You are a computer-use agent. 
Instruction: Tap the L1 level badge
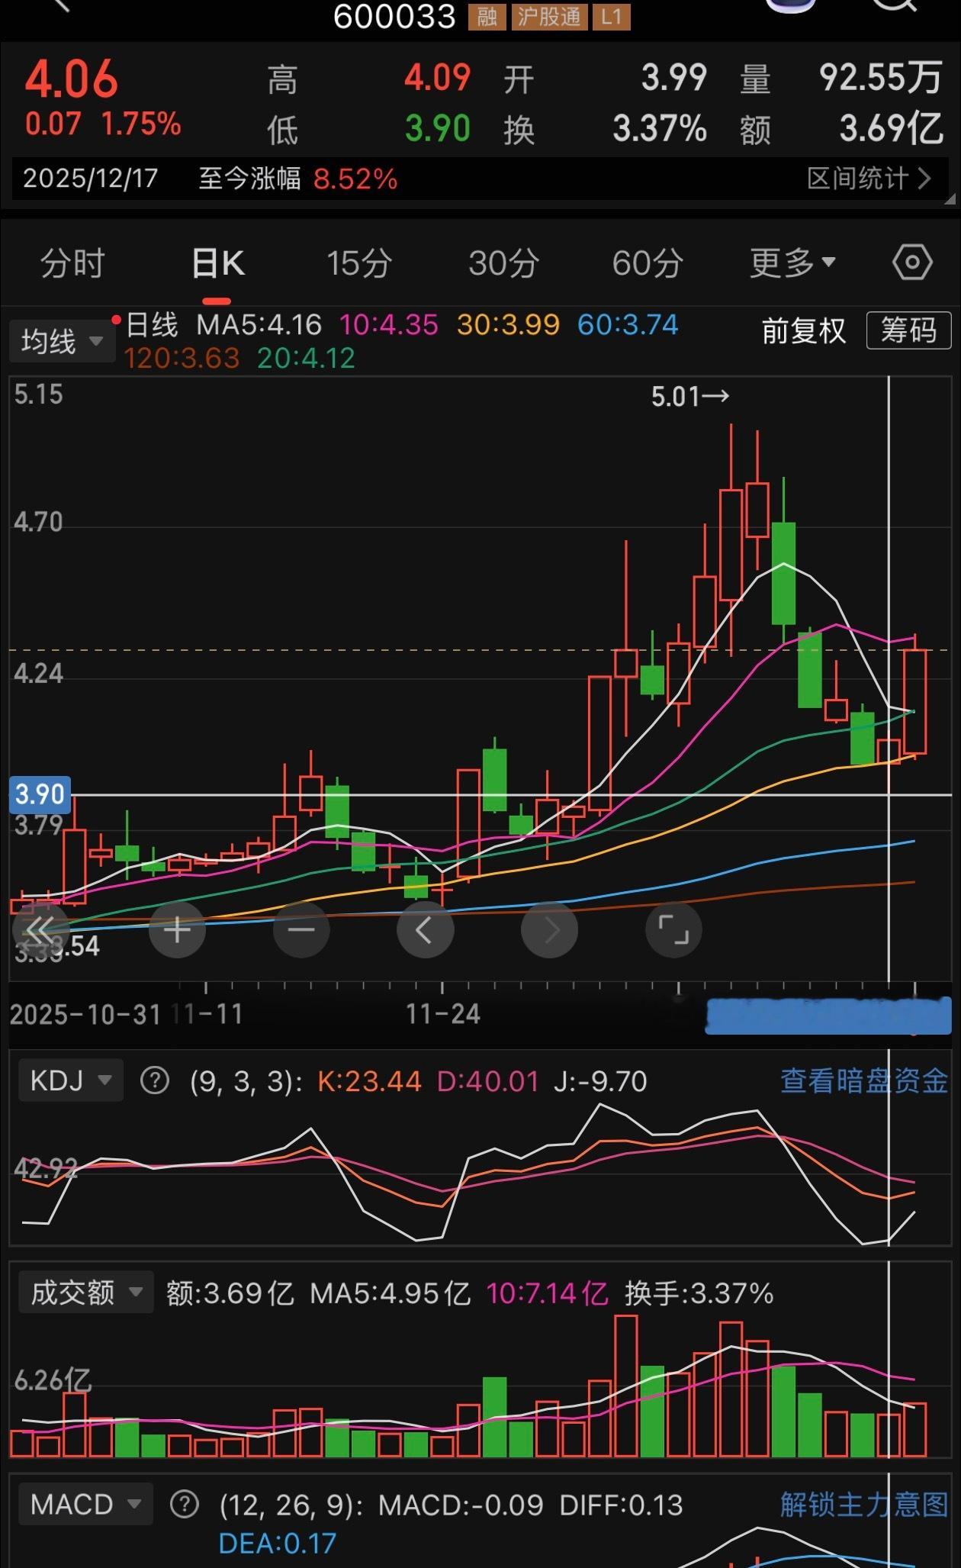coord(612,16)
